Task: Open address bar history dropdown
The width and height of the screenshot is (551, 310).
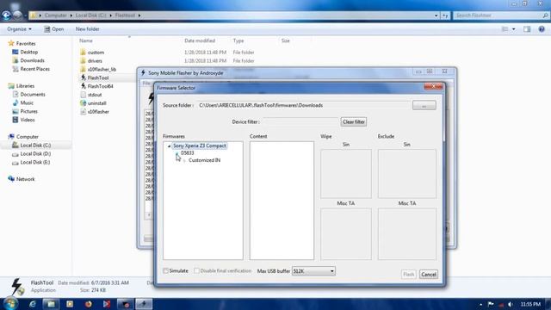Action: [436, 15]
